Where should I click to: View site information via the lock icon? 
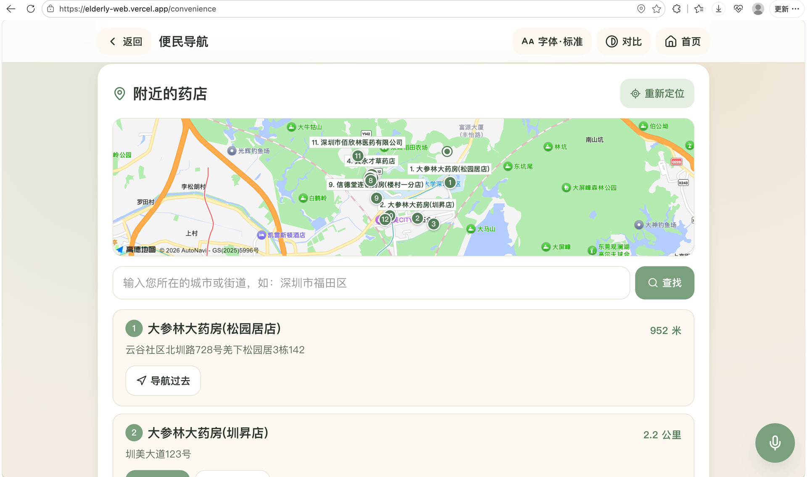[50, 9]
